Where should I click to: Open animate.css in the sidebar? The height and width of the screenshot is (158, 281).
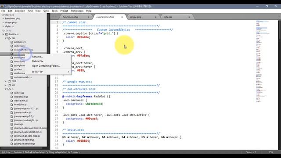(x=20, y=42)
